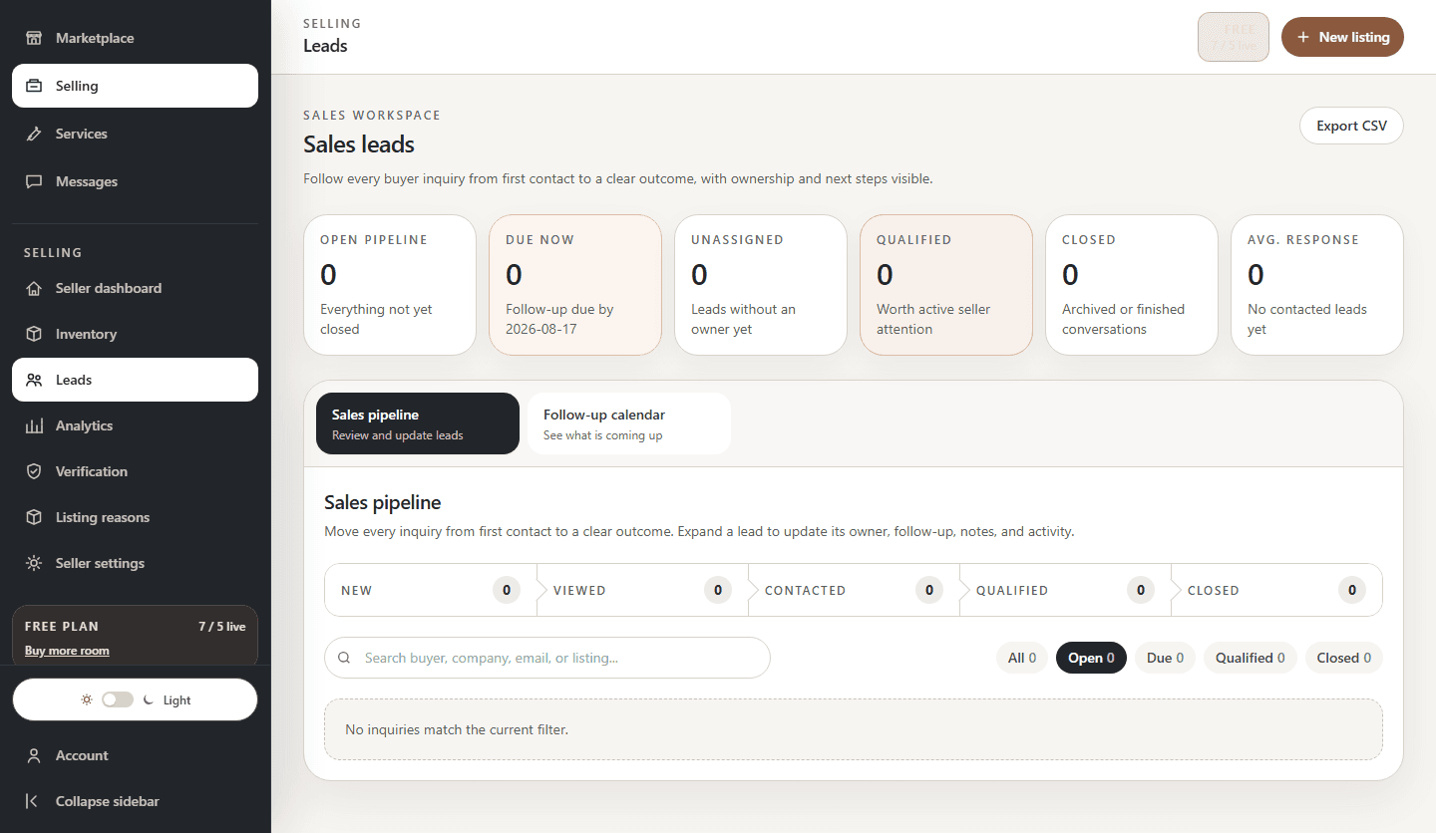
Task: Open the Open Pipeline summary card
Action: click(x=390, y=285)
